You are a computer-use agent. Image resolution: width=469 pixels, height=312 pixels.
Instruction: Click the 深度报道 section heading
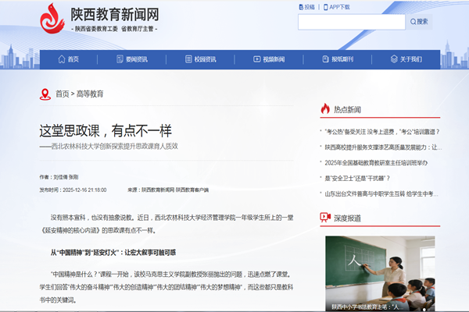(x=347, y=218)
